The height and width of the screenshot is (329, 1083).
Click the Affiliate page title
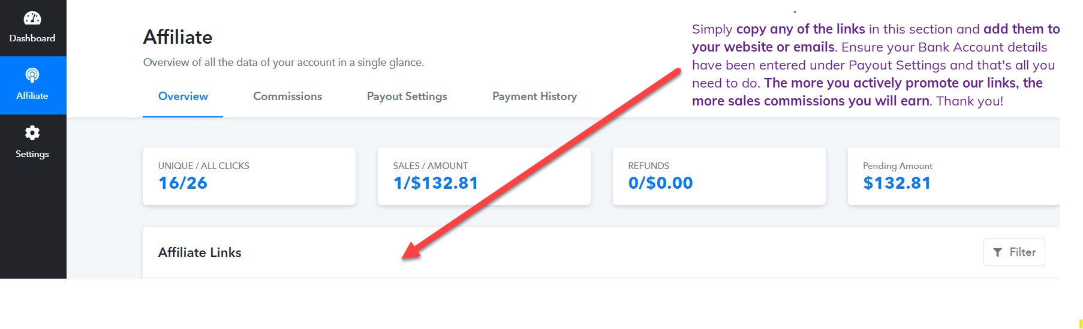[178, 37]
